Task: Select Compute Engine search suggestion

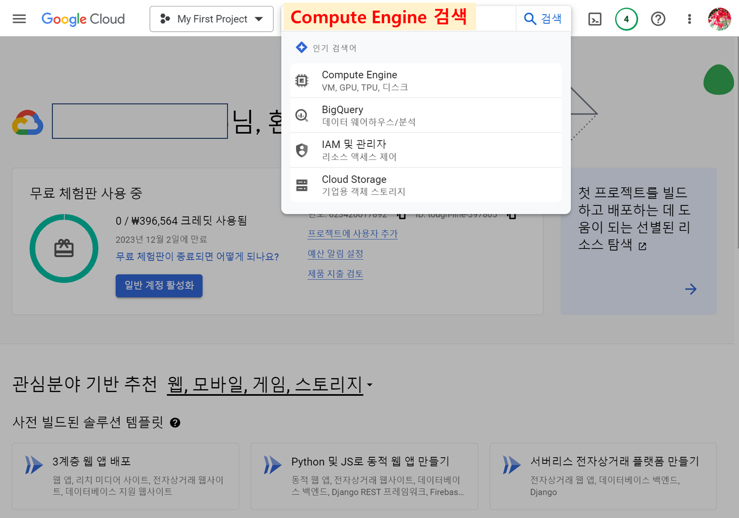Action: pyautogui.click(x=426, y=80)
